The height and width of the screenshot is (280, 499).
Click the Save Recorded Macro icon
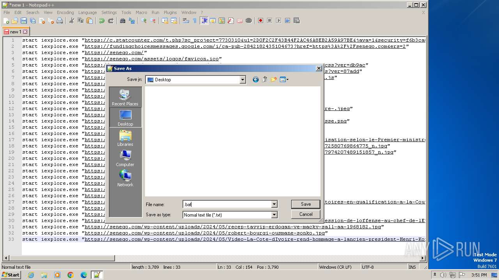[x=296, y=21]
